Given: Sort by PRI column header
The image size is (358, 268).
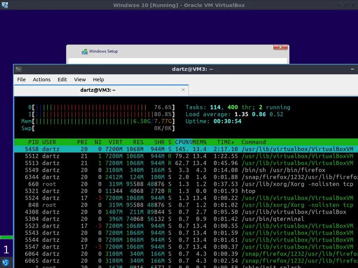Looking at the screenshot, I should pyautogui.click(x=82, y=142).
